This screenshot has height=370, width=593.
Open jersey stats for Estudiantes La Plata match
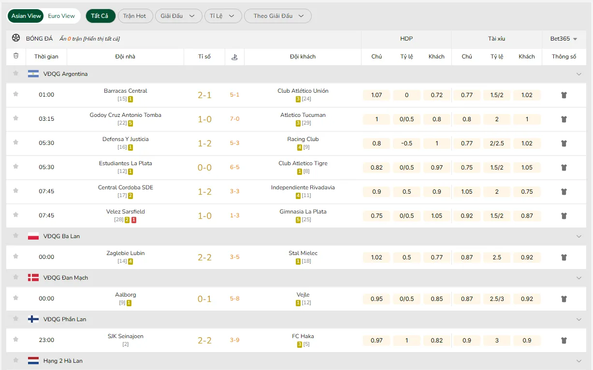(x=564, y=168)
